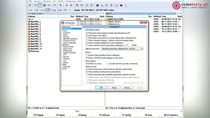Go forward with the right arrow toolbar icon
The width and height of the screenshot is (210, 118).
[x=71, y=5]
